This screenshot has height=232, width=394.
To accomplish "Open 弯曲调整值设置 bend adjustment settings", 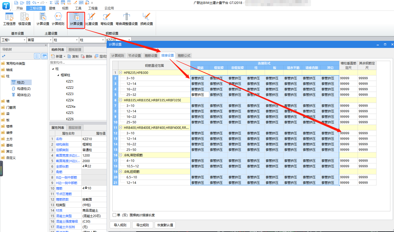I will click(127, 19).
